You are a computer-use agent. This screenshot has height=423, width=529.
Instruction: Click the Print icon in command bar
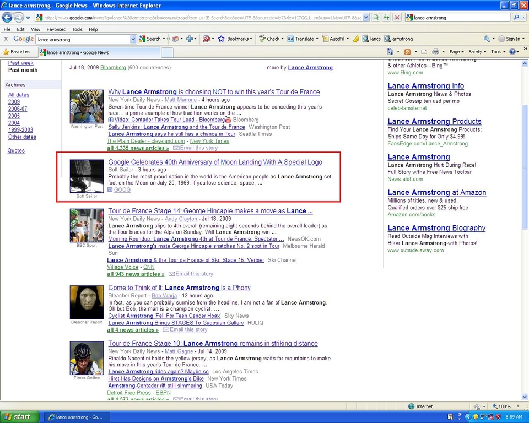(435, 52)
